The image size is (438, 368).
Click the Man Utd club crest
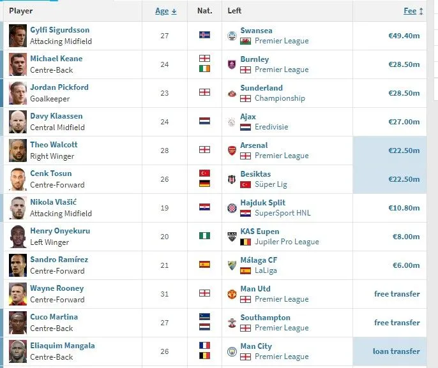232,294
